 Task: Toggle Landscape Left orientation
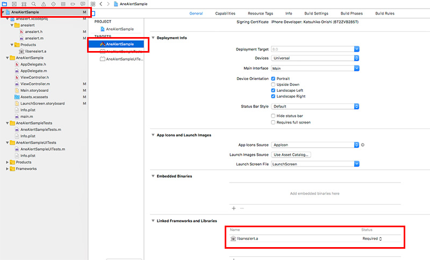273,90
